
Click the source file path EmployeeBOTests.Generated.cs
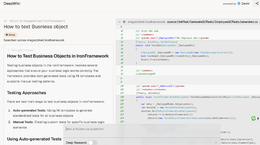[212, 22]
